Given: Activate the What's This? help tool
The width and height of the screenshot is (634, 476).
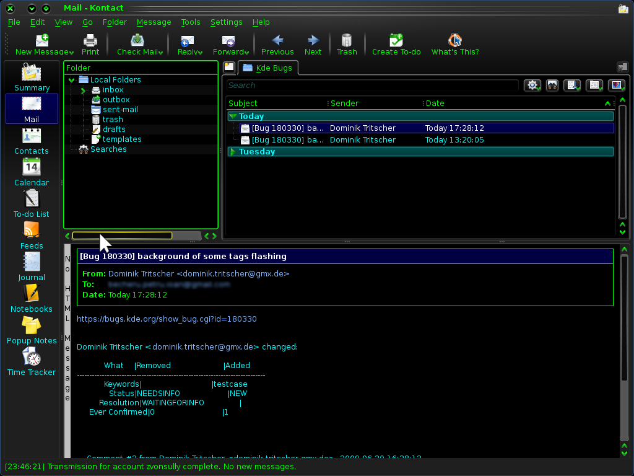Looking at the screenshot, I should pyautogui.click(x=455, y=45).
